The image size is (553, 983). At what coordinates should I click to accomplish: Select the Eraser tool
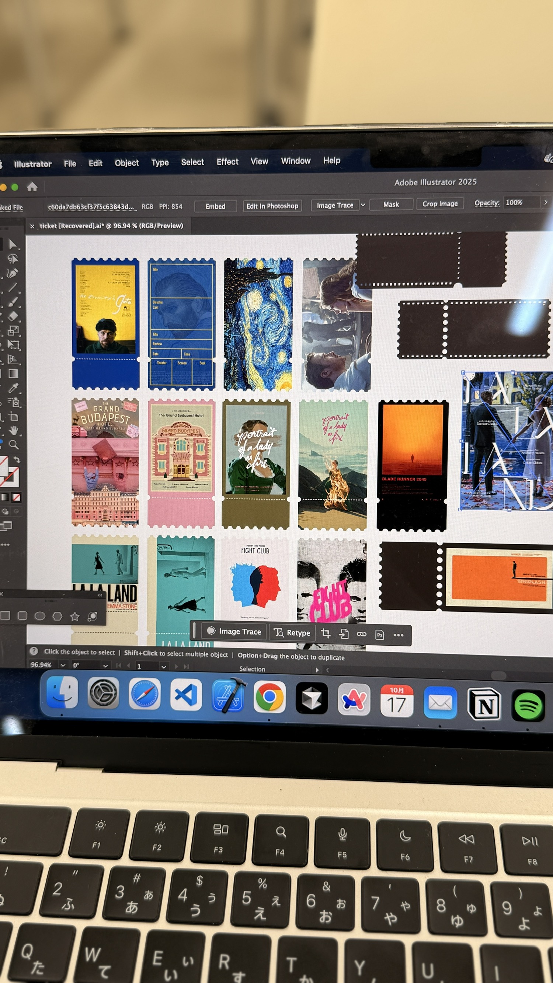point(13,316)
